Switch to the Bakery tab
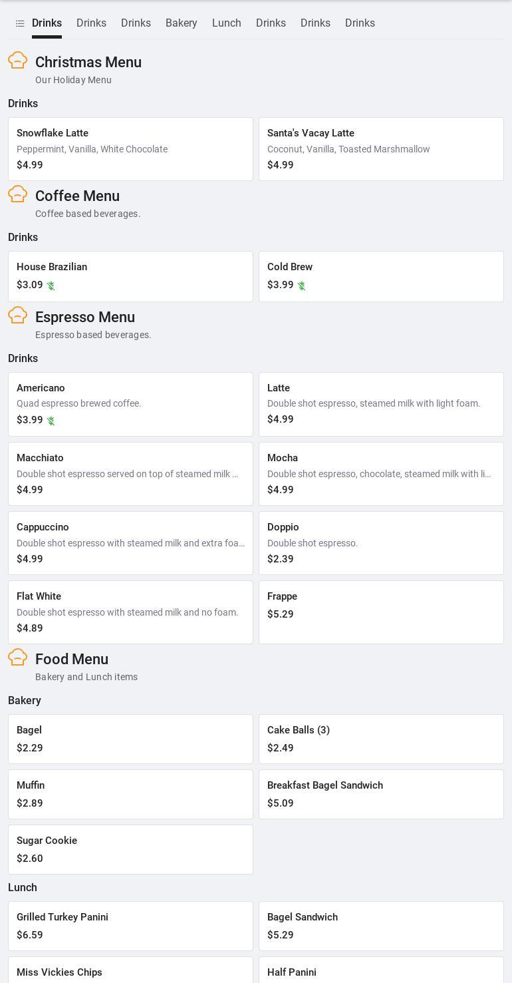The height and width of the screenshot is (983, 512). (x=182, y=23)
